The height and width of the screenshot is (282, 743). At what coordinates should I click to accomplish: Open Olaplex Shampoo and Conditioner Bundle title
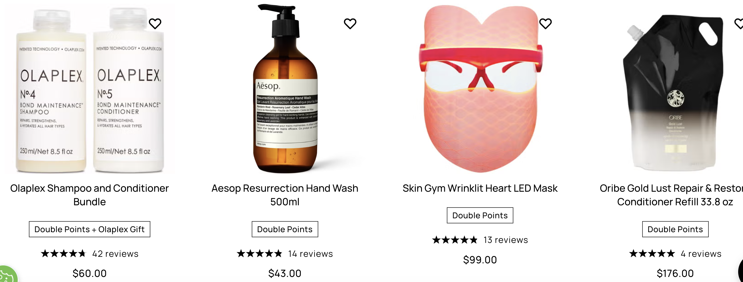click(89, 195)
